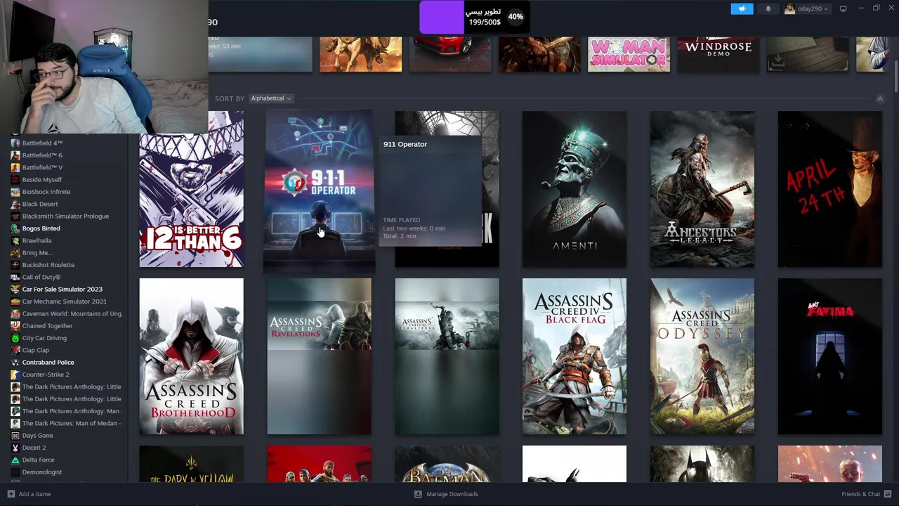Click the Car Mechanic Simulator 2021 icon
899x506 pixels.
pos(15,301)
